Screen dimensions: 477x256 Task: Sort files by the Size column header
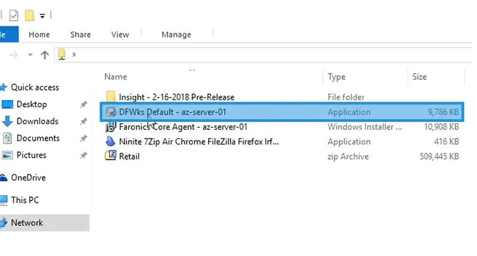tap(420, 77)
